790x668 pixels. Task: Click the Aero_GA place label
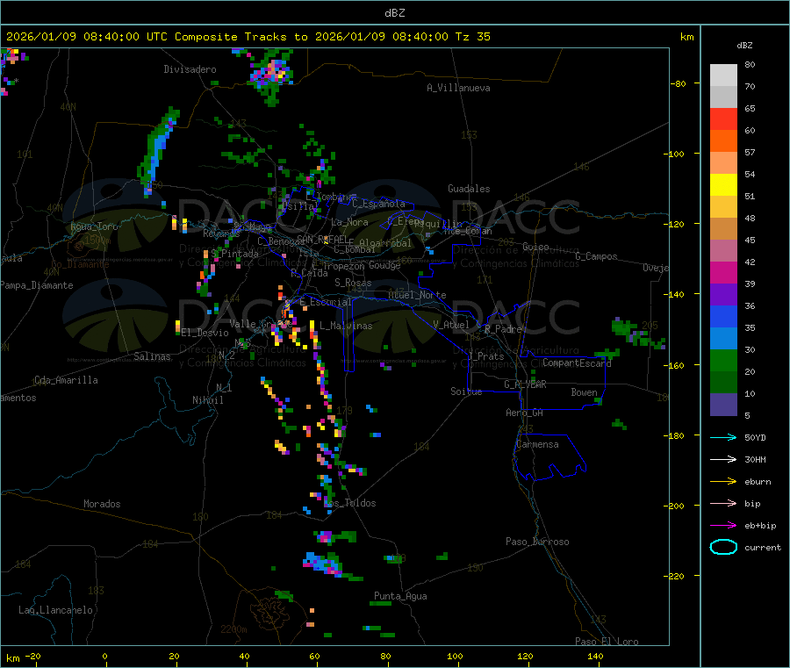(x=525, y=413)
